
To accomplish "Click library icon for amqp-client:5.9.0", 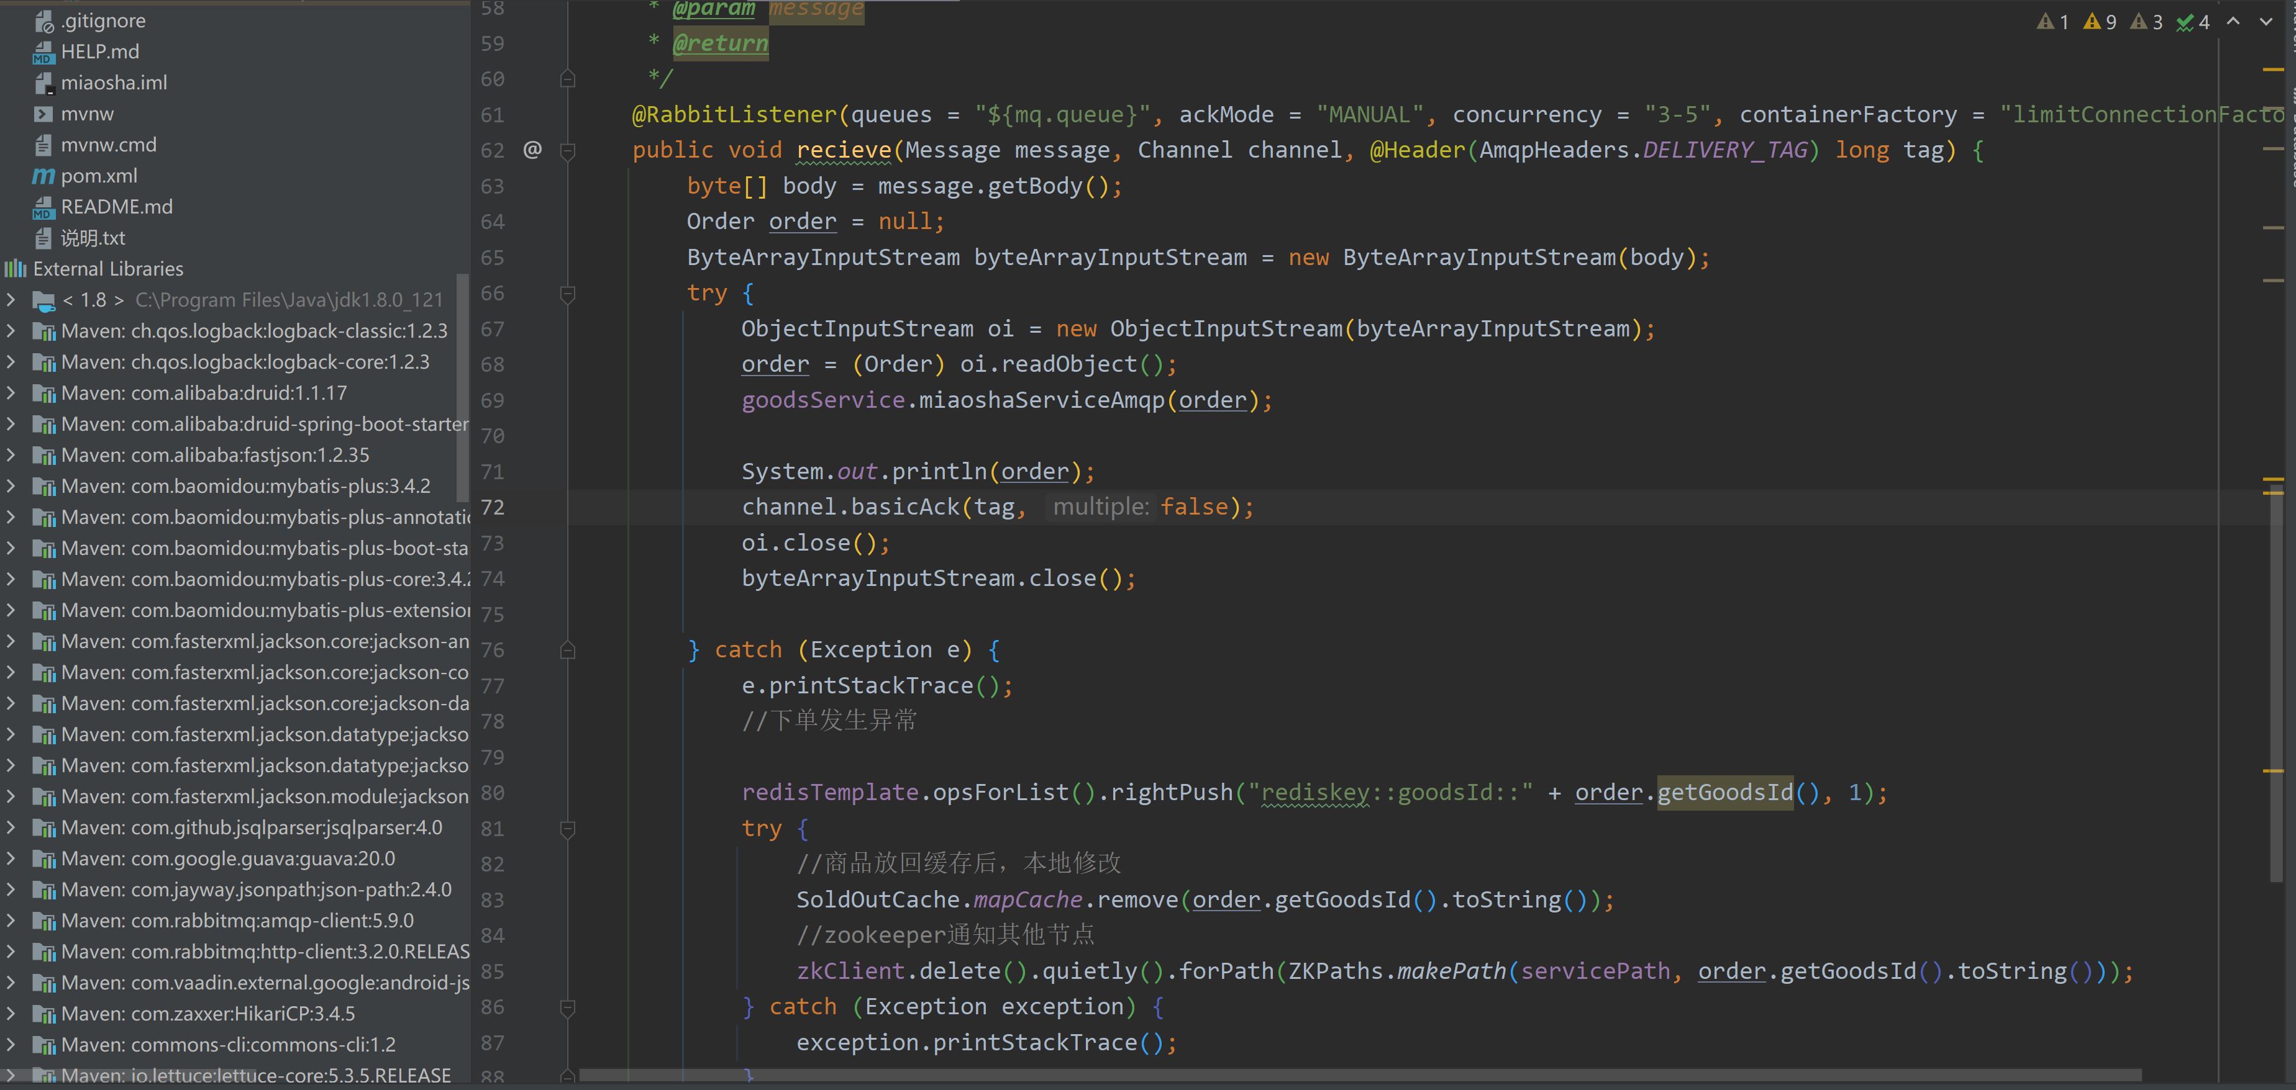I will coord(43,921).
